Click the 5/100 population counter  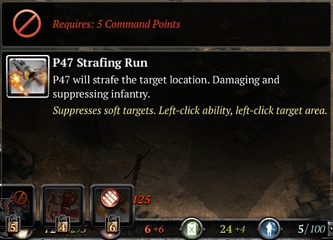coord(311,229)
